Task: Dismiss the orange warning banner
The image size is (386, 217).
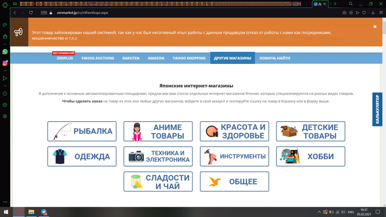Action: point(375,27)
